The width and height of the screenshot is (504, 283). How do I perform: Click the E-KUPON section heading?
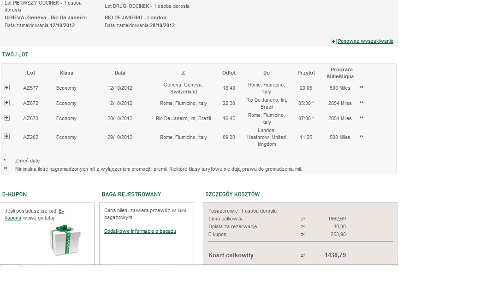click(x=14, y=194)
